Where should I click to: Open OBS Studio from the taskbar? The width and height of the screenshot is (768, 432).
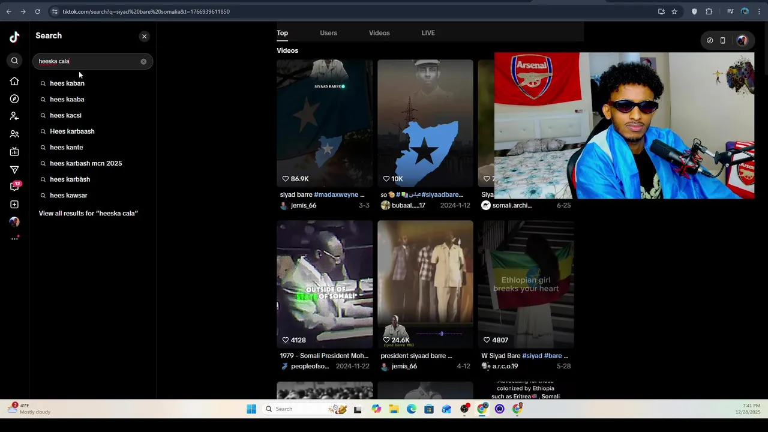pyautogui.click(x=464, y=409)
